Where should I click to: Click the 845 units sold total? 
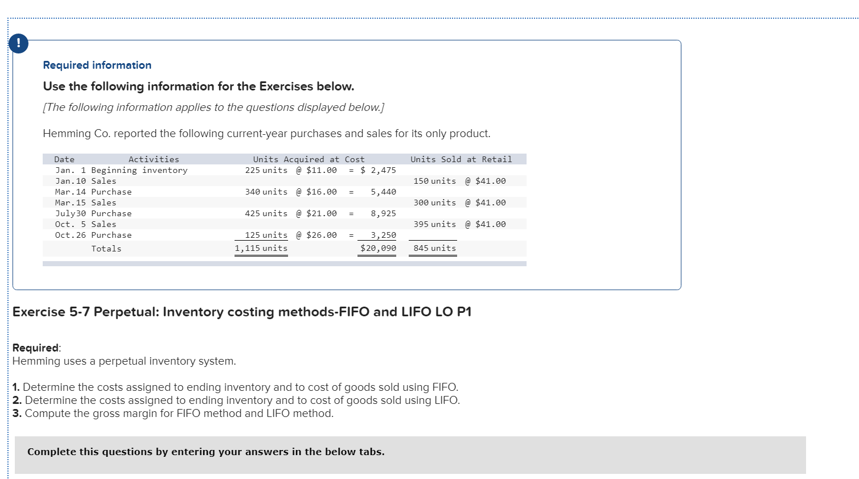(x=433, y=248)
